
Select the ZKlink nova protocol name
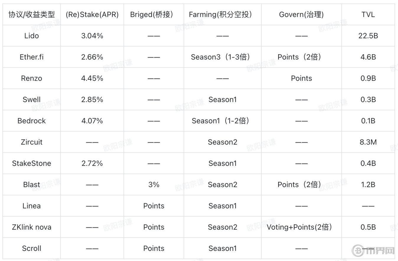[32, 227]
